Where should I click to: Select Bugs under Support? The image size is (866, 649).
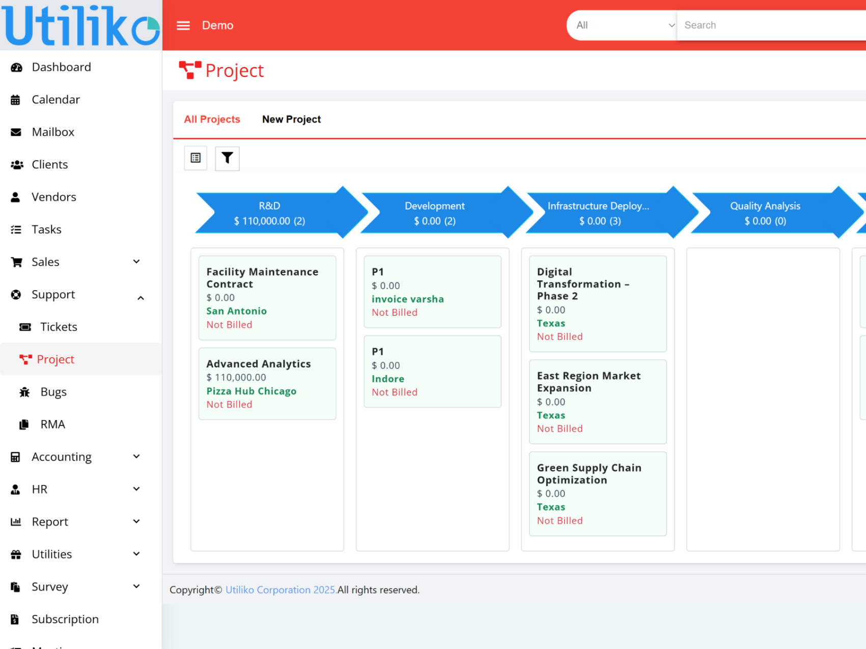[53, 392]
